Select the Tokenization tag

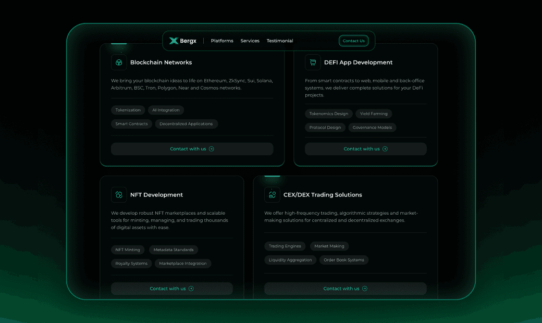pyautogui.click(x=128, y=110)
